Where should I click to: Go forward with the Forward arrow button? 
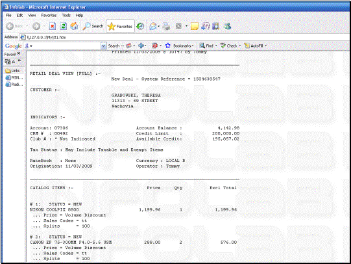pyautogui.click(x=36, y=26)
